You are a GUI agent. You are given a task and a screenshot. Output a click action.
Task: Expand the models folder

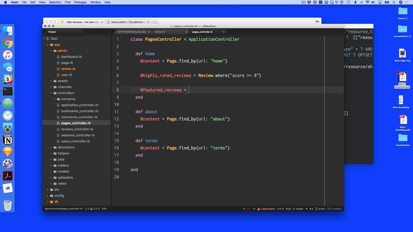tap(51, 171)
